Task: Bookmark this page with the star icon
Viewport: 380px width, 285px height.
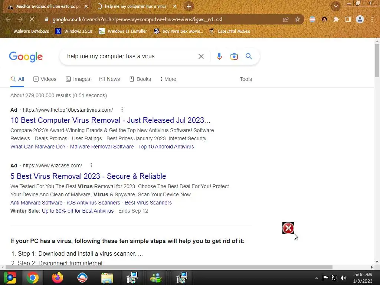Action: pyautogui.click(x=298, y=20)
